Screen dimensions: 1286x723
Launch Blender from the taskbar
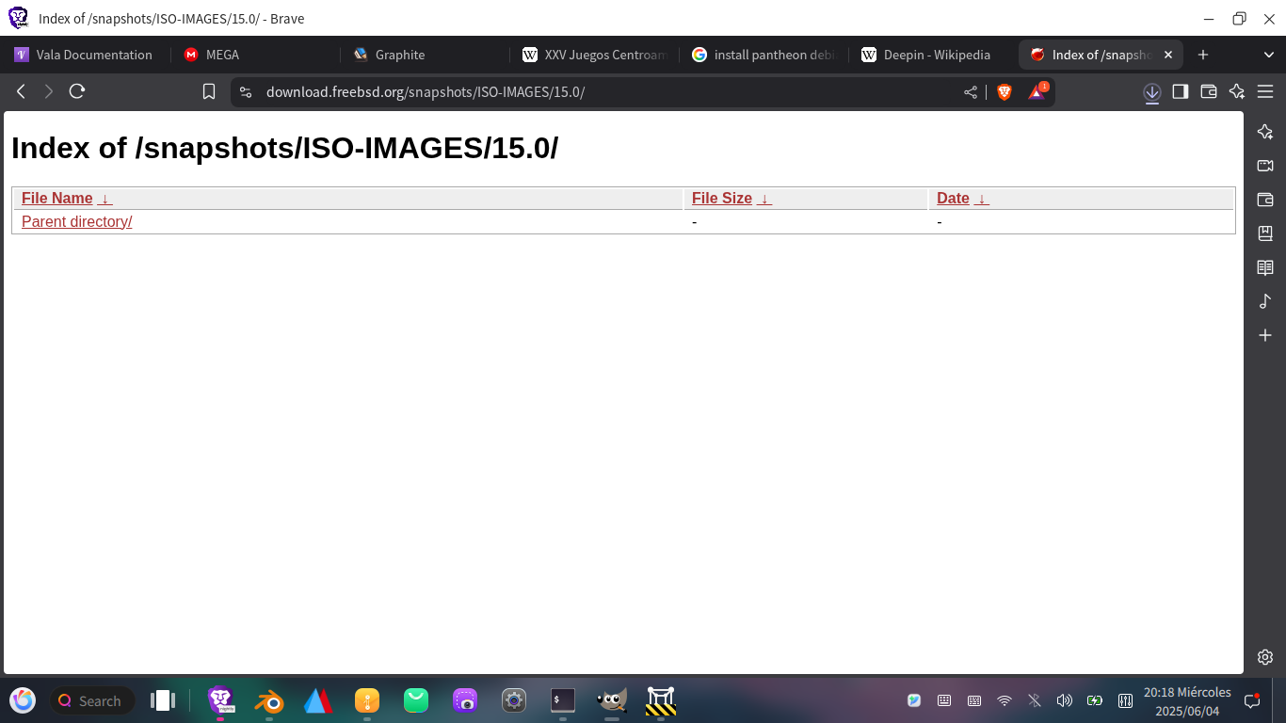(x=270, y=700)
